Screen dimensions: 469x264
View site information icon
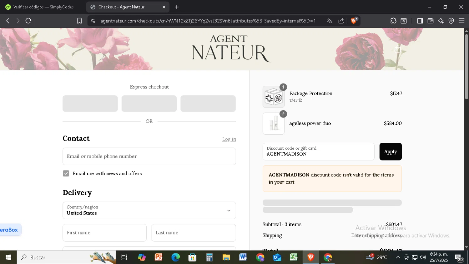pyautogui.click(x=93, y=21)
